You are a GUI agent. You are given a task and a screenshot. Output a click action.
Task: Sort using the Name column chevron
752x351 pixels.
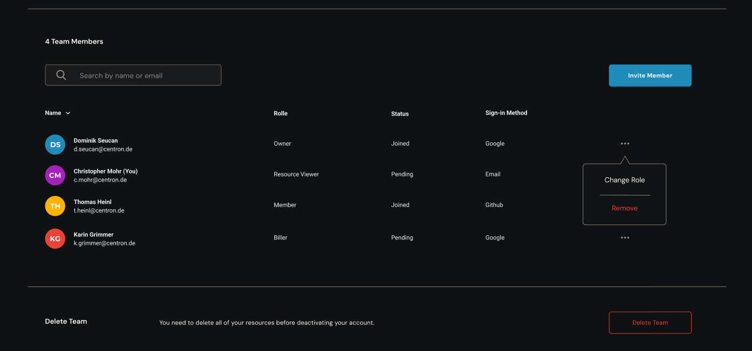coord(68,114)
